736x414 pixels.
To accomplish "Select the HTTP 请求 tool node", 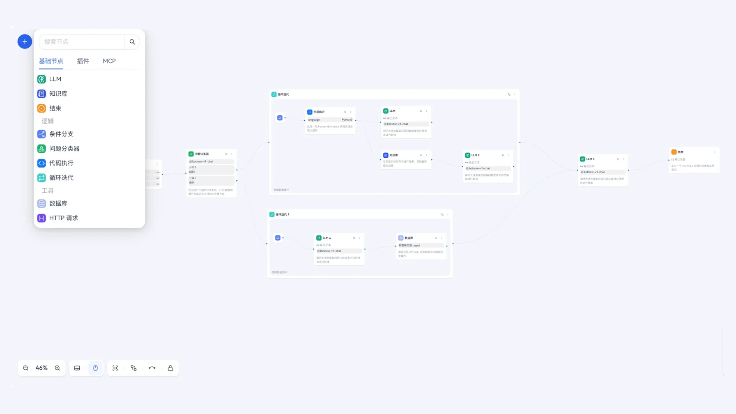I will pos(89,218).
